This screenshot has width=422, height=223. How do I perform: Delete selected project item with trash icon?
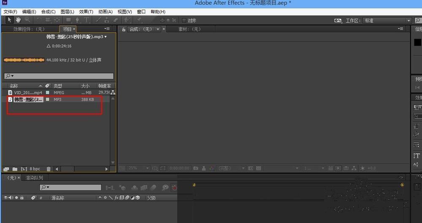click(49, 169)
